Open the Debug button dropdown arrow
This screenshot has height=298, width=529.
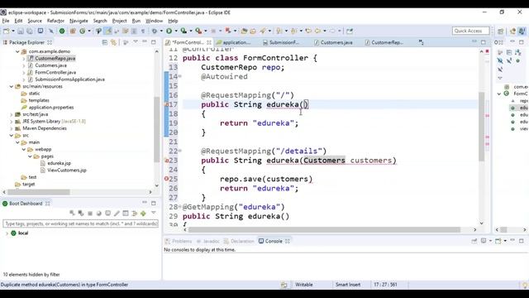pyautogui.click(x=161, y=31)
